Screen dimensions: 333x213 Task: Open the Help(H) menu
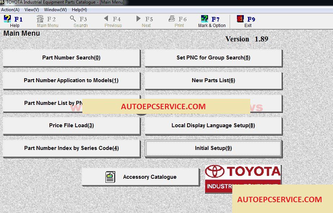(x=79, y=10)
